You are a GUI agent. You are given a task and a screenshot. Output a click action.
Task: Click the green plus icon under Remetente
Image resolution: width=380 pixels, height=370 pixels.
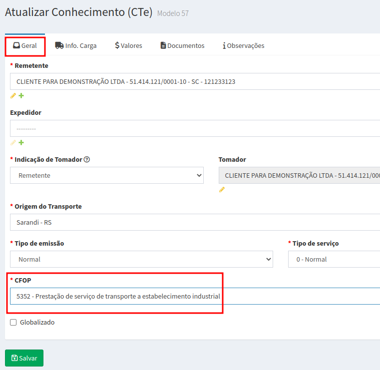[21, 96]
